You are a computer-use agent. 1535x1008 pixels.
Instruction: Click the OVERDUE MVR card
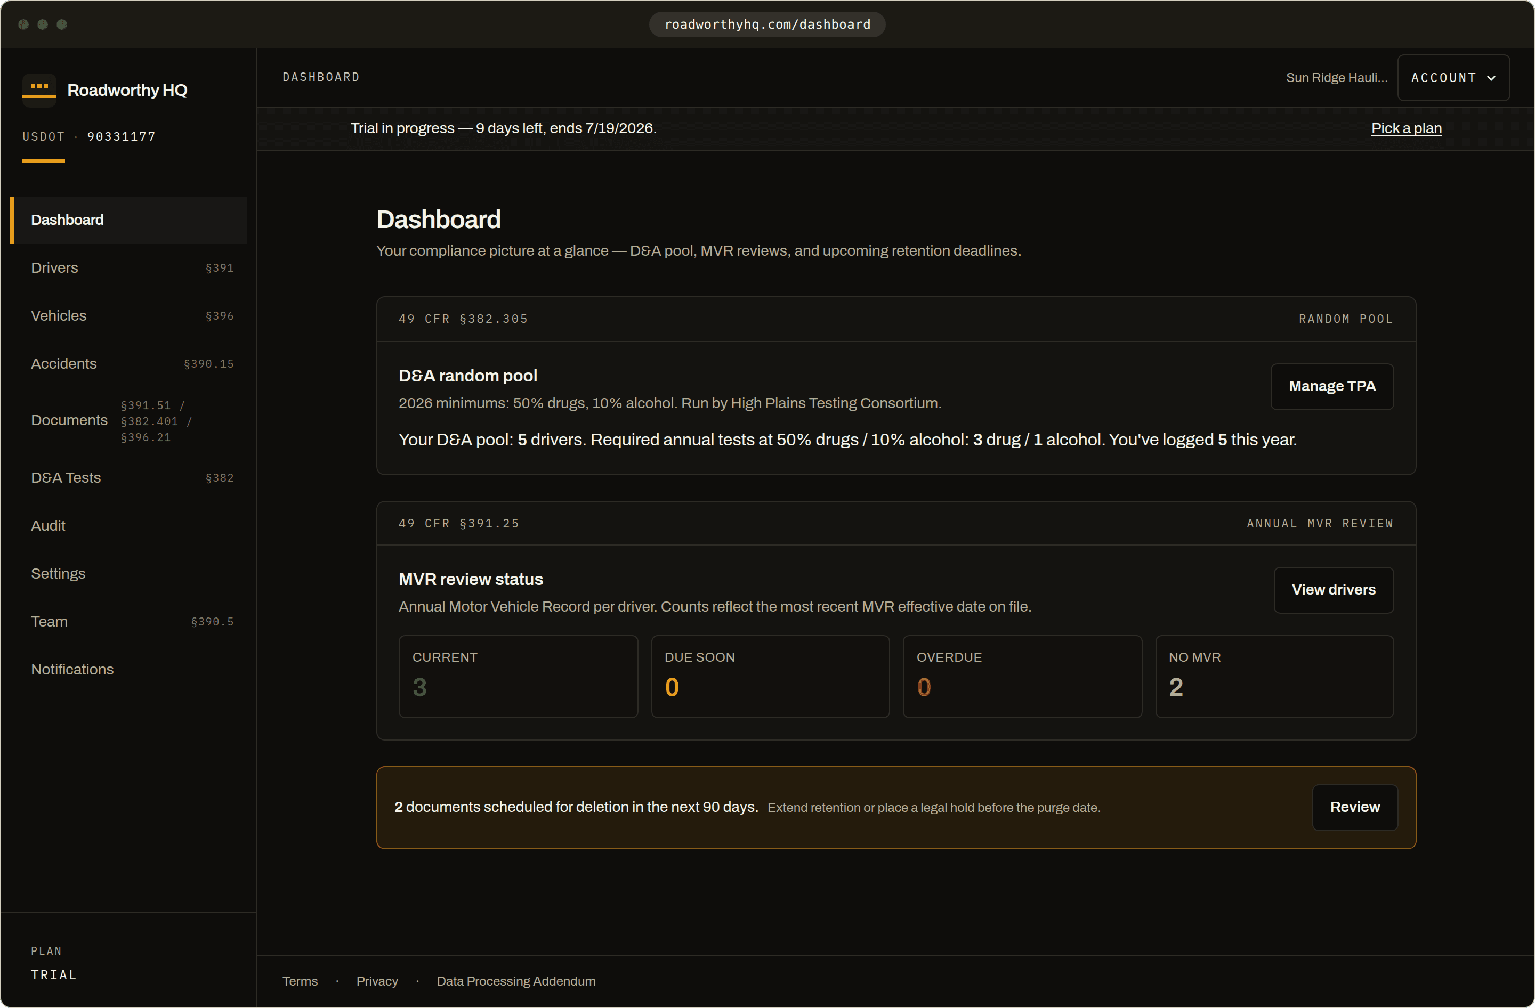point(1022,677)
